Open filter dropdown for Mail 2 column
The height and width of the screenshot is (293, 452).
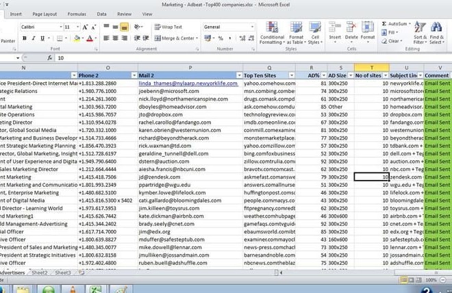tap(239, 75)
